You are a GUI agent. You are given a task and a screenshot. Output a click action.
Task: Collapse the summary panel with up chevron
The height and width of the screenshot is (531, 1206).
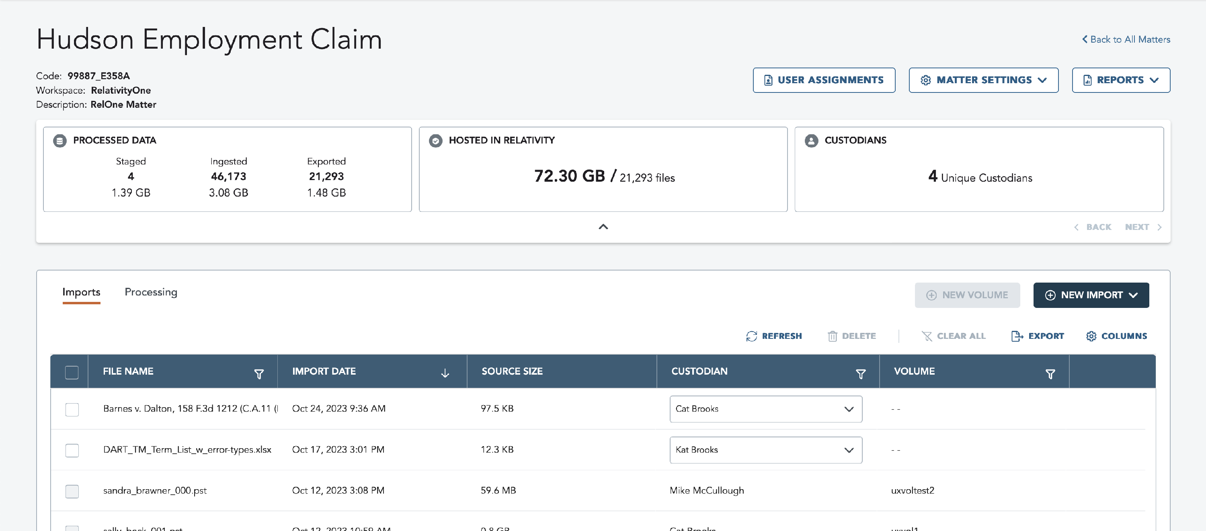(603, 227)
